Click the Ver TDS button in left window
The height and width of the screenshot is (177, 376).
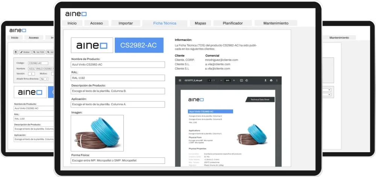[39, 52]
